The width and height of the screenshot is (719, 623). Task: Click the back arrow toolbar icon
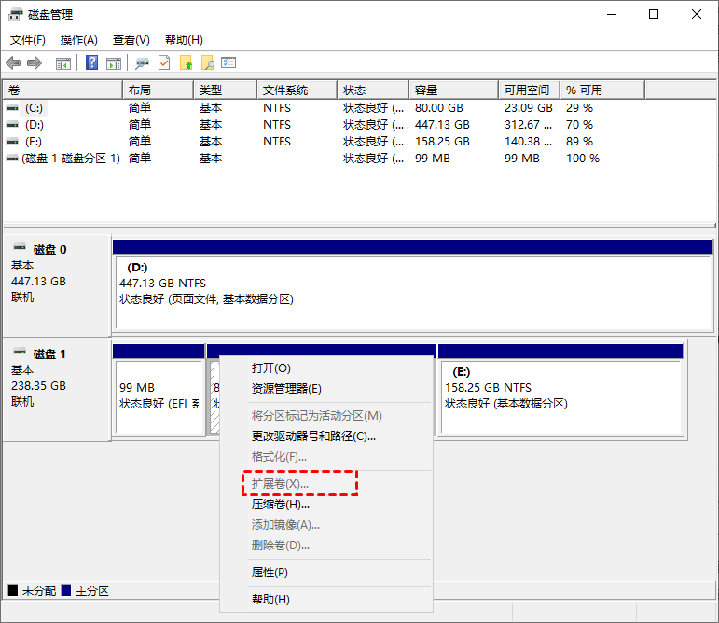pyautogui.click(x=13, y=62)
